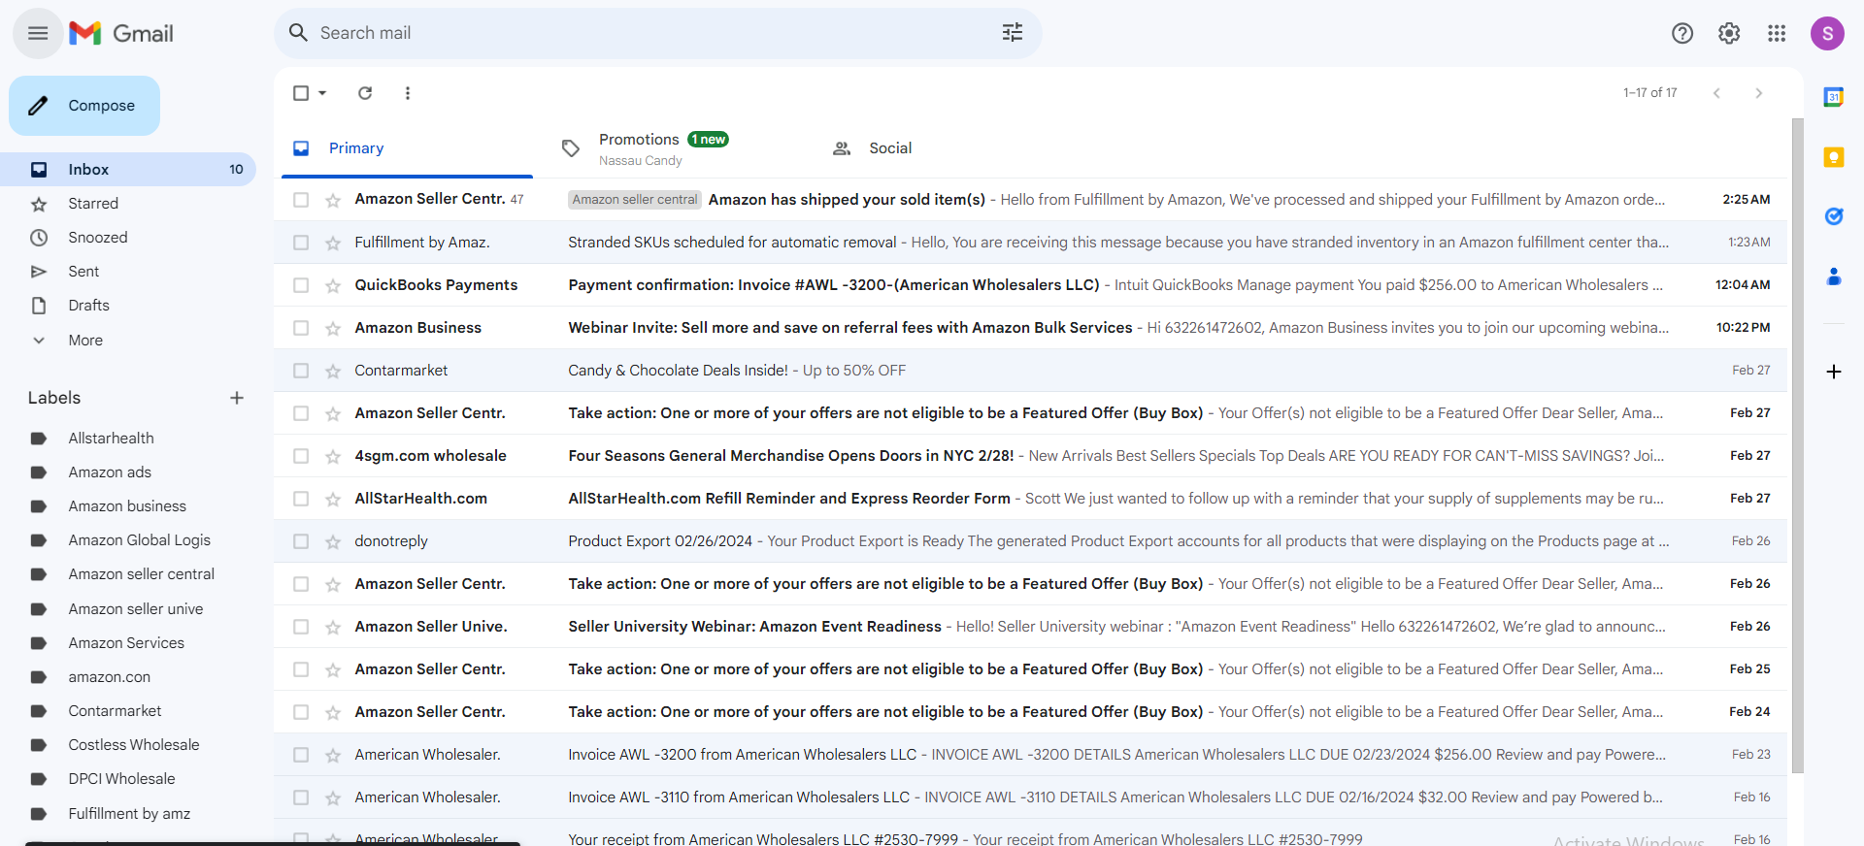Open Google Tasks side panel
The width and height of the screenshot is (1864, 846).
coord(1834,216)
